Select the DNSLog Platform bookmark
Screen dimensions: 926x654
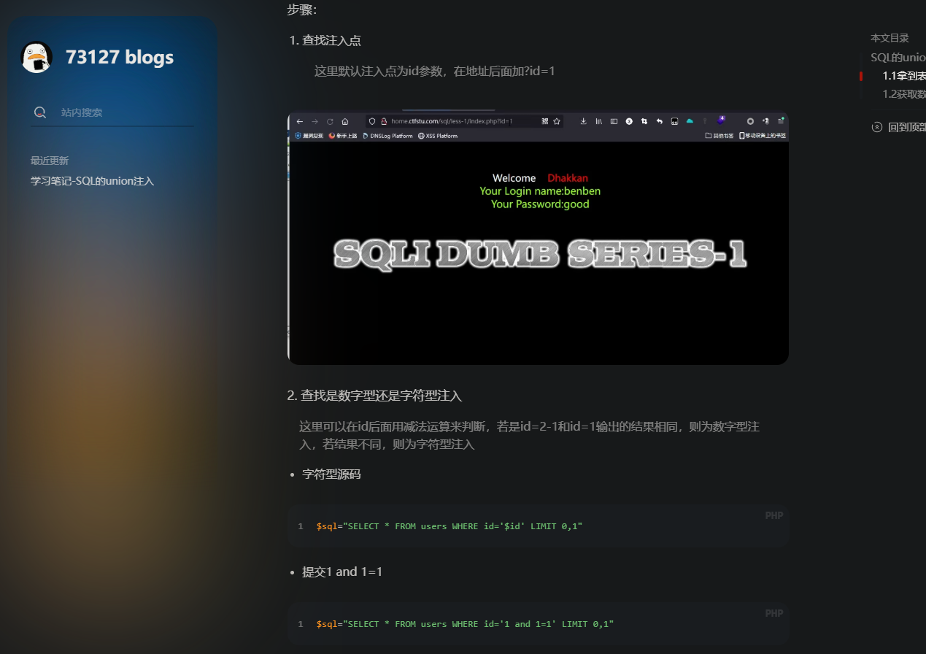pyautogui.click(x=389, y=136)
